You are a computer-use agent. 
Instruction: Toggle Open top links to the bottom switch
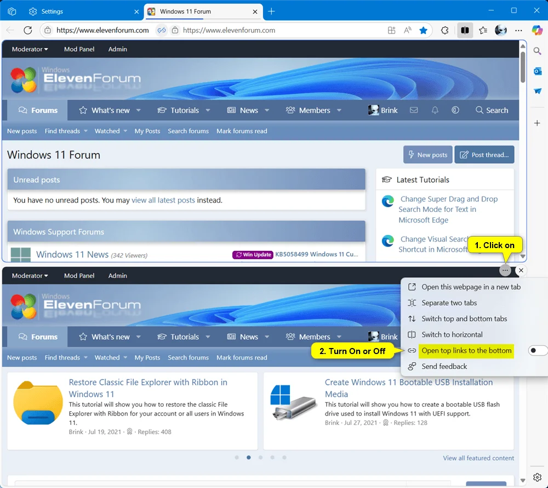click(538, 350)
